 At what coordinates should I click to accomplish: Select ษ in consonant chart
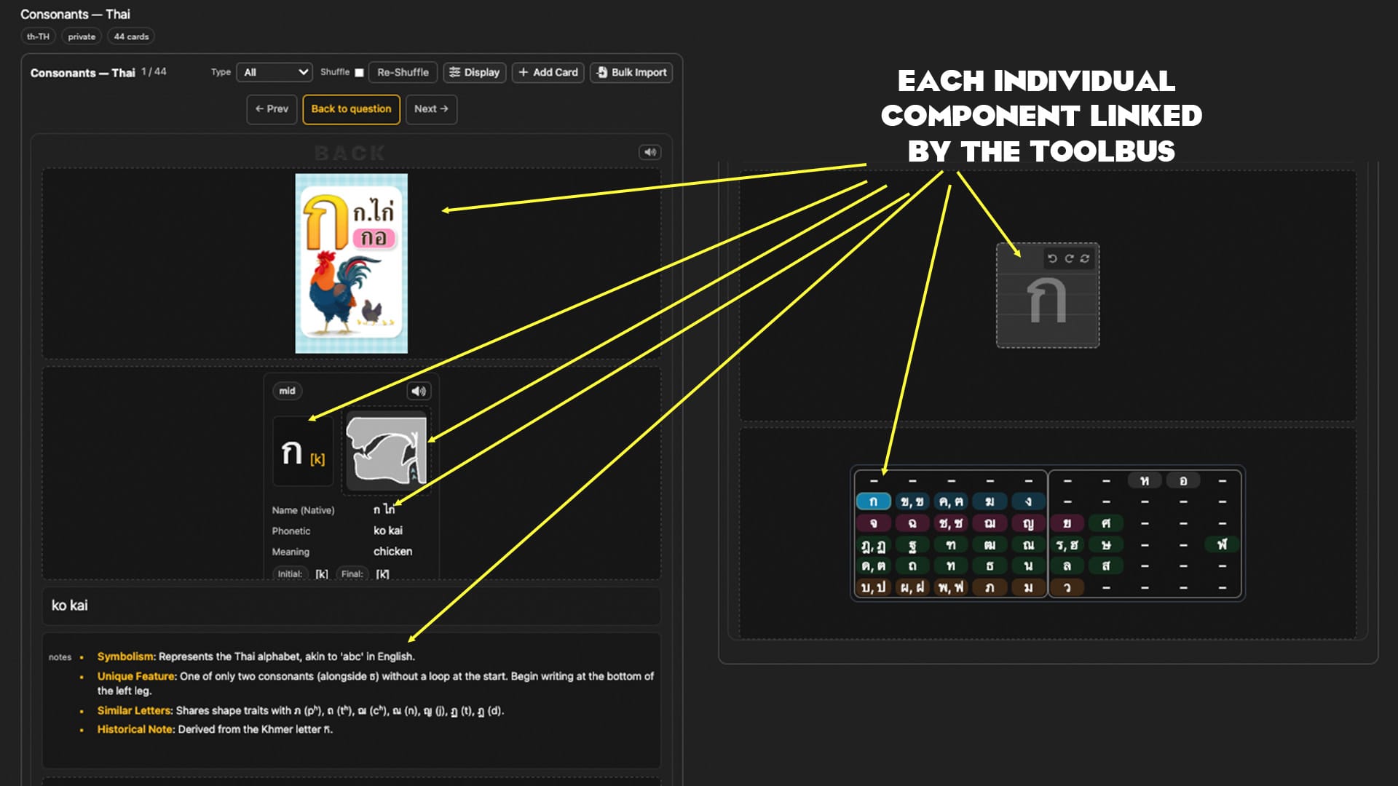1106,544
